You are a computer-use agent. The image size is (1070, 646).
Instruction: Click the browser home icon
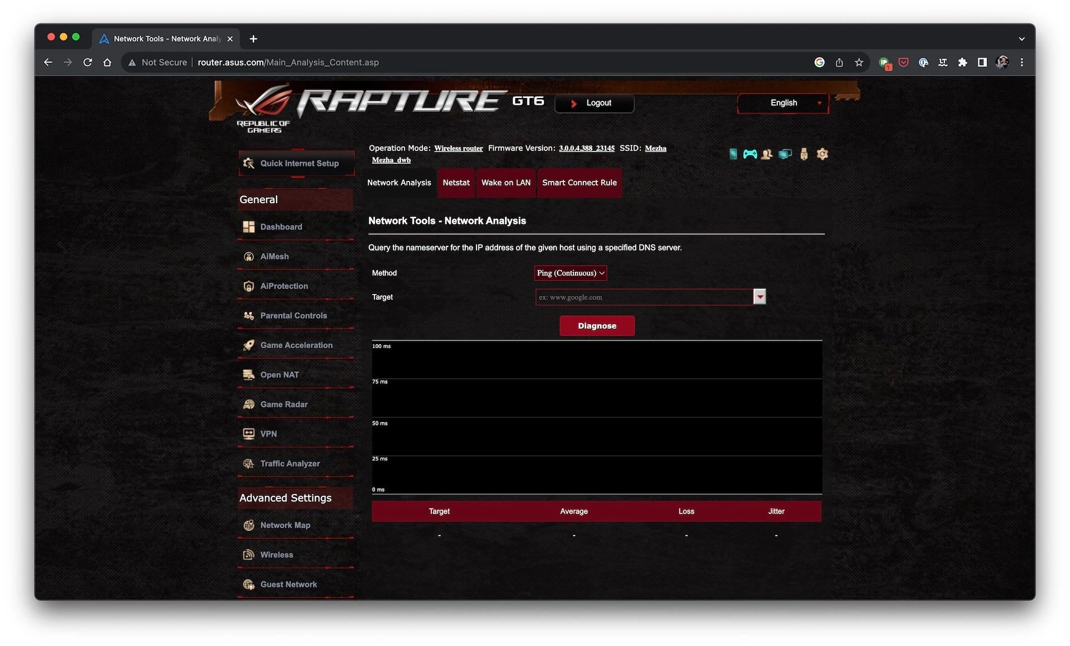[x=107, y=62]
